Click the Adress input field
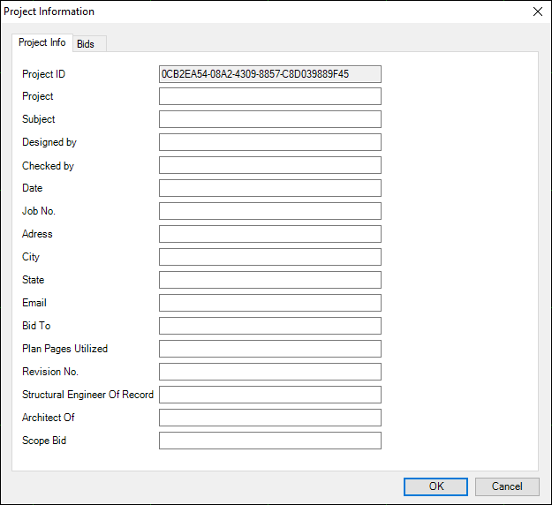 (x=269, y=234)
